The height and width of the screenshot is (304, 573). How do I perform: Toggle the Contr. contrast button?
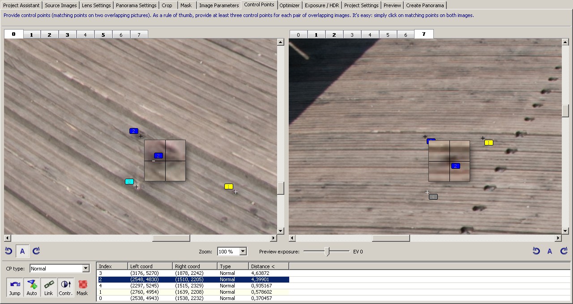pos(65,287)
